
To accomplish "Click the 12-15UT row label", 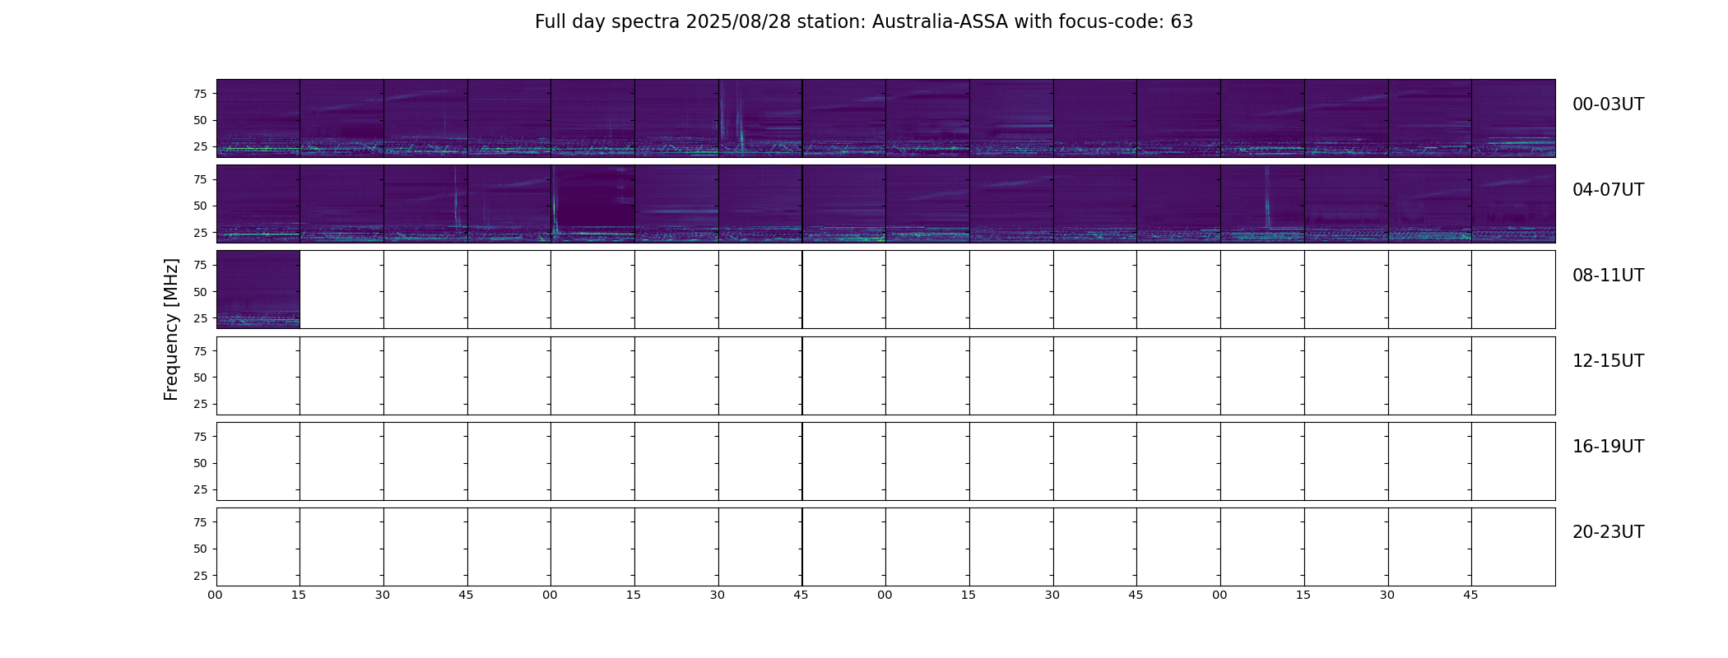I will (1608, 361).
